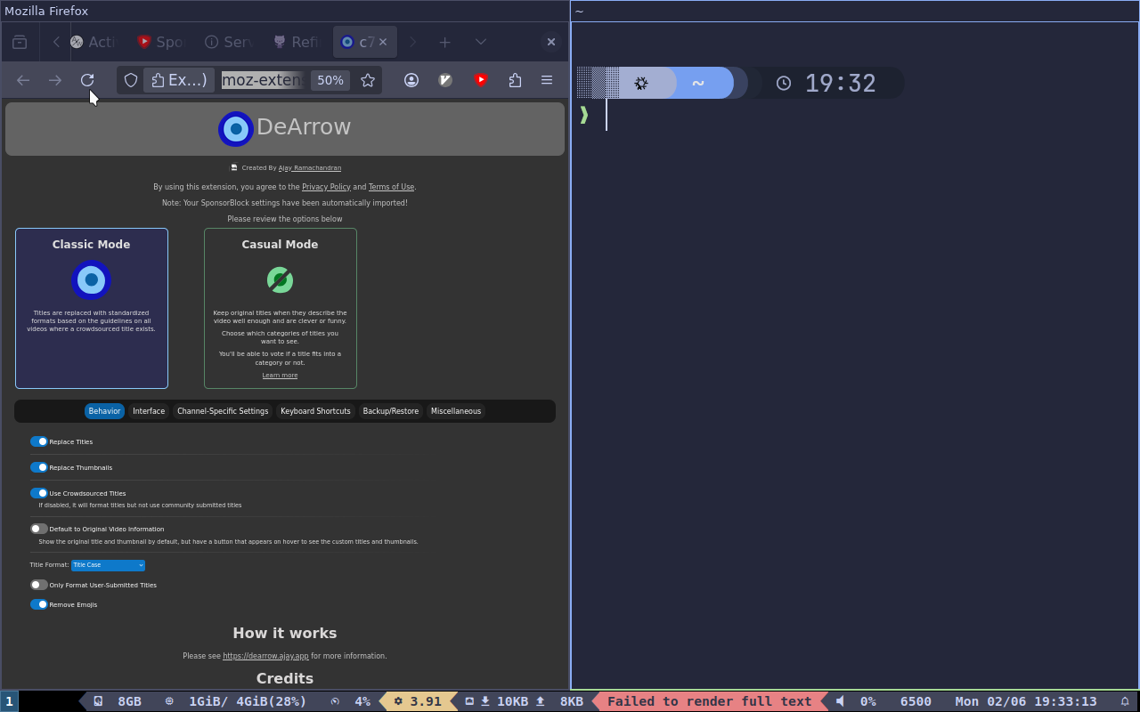Open Channel-Specific Settings tab
1140x712 pixels.
223,411
